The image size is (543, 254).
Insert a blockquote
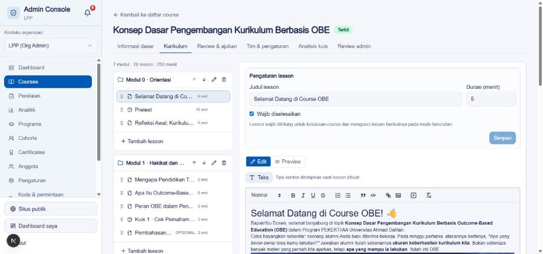[x=363, y=195]
